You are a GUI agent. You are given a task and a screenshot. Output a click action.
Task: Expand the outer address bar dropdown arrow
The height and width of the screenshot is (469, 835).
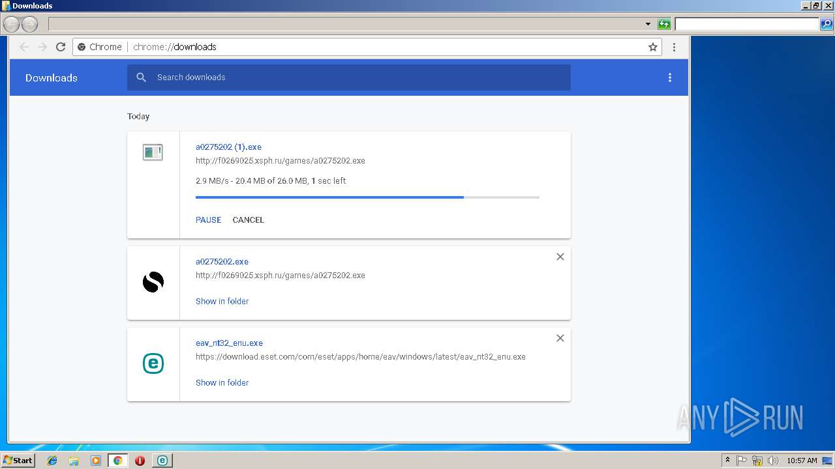click(648, 24)
